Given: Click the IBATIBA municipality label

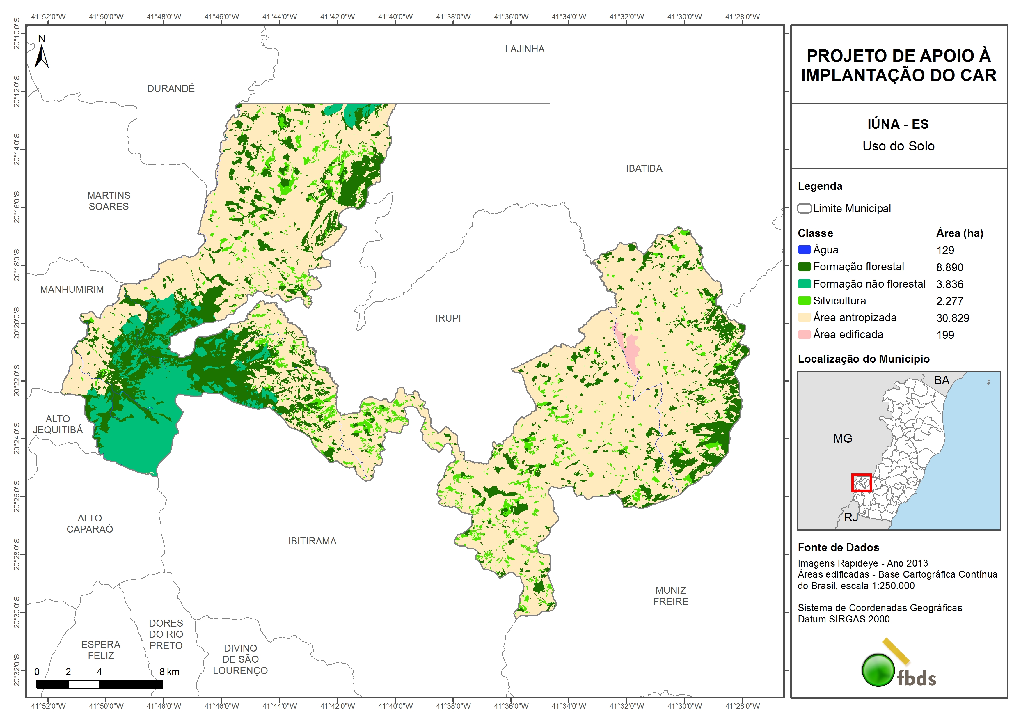Looking at the screenshot, I should (x=644, y=168).
